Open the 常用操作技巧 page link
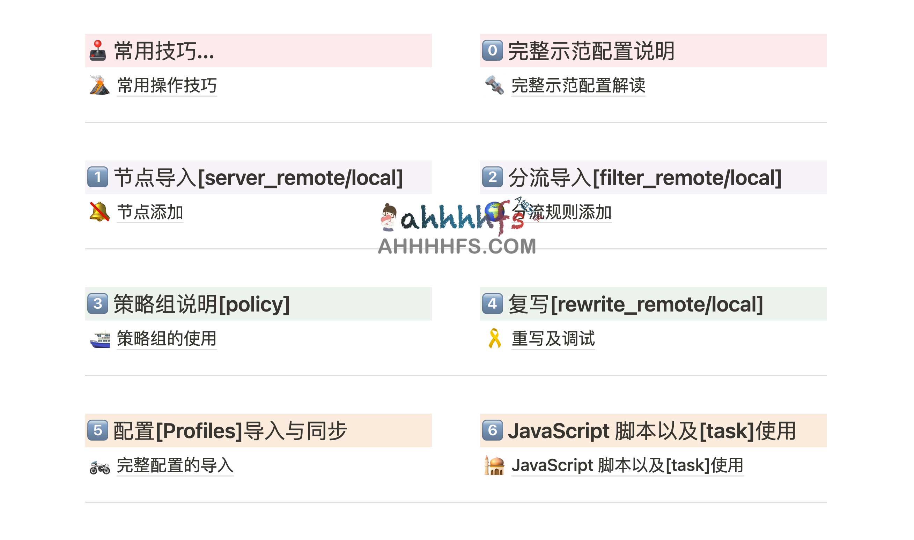The width and height of the screenshot is (914, 540). (167, 85)
